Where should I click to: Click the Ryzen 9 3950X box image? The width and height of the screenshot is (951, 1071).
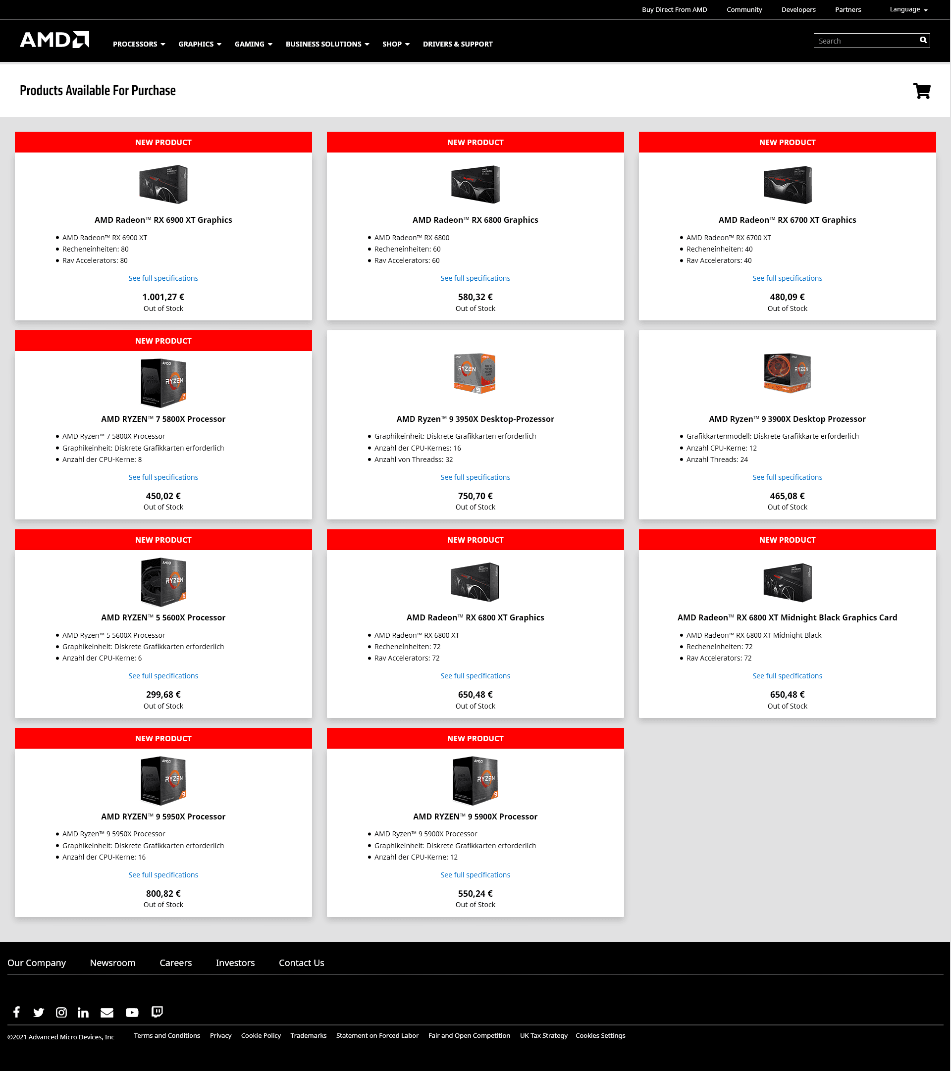[475, 373]
